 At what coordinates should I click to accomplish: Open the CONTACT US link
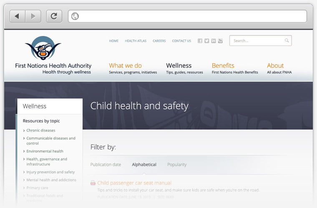[181, 41]
